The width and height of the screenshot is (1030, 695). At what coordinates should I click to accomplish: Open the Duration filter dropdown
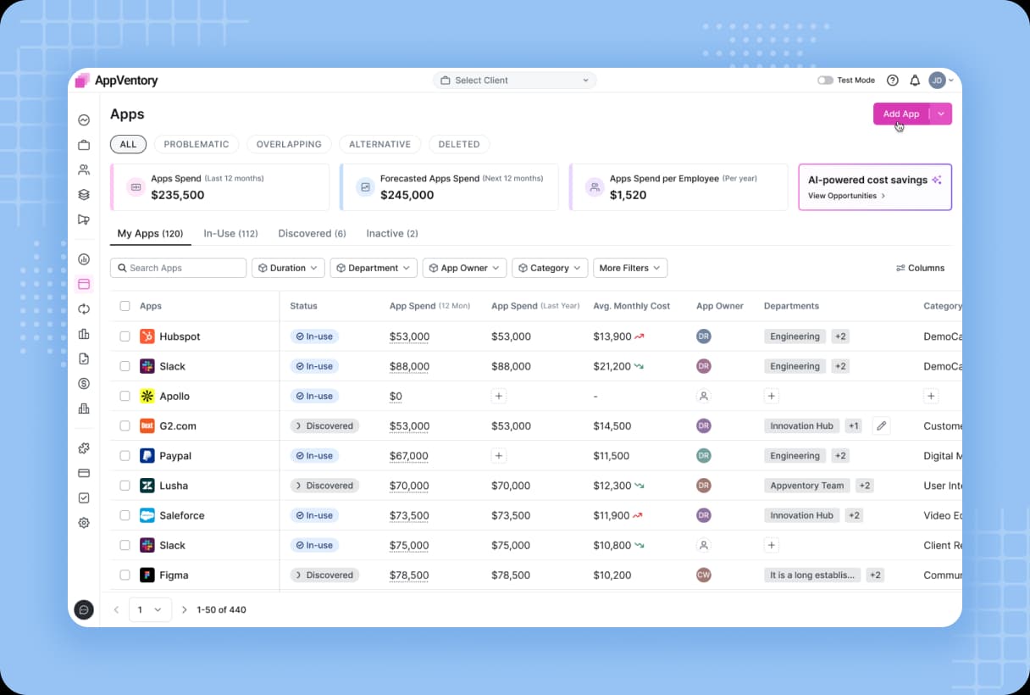pyautogui.click(x=288, y=268)
